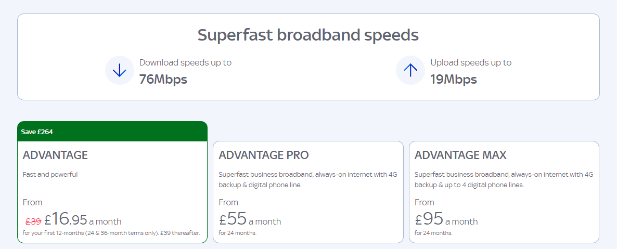Select the ADVANTAGE MAX plan heading
Screen dimensions: 617x249
pos(460,155)
